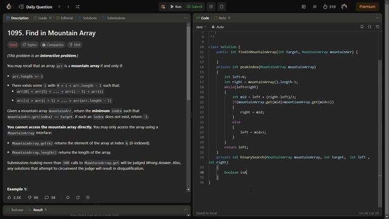Dislike the problem thumbs down 90
Image resolution: width=389 pixels, height=219 pixels.
click(x=33, y=197)
